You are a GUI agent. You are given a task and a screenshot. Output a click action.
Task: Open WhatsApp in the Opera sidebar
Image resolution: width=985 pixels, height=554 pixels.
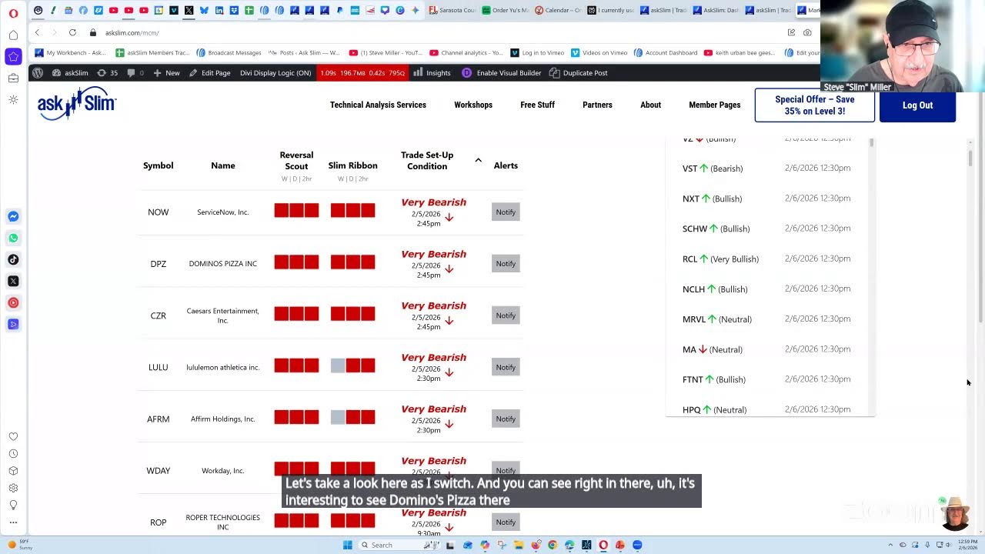[x=13, y=238]
